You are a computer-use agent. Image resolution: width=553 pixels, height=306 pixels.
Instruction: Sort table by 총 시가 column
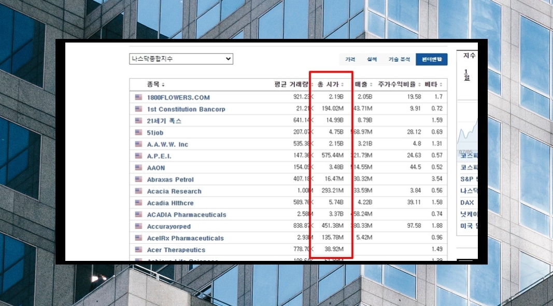tap(331, 85)
